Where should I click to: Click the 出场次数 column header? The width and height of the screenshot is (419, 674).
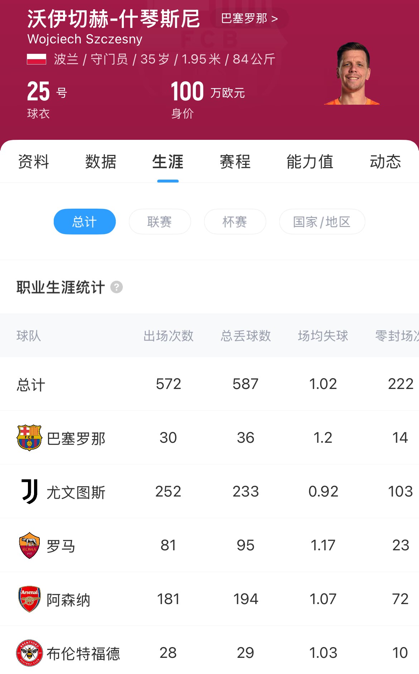[x=168, y=336]
